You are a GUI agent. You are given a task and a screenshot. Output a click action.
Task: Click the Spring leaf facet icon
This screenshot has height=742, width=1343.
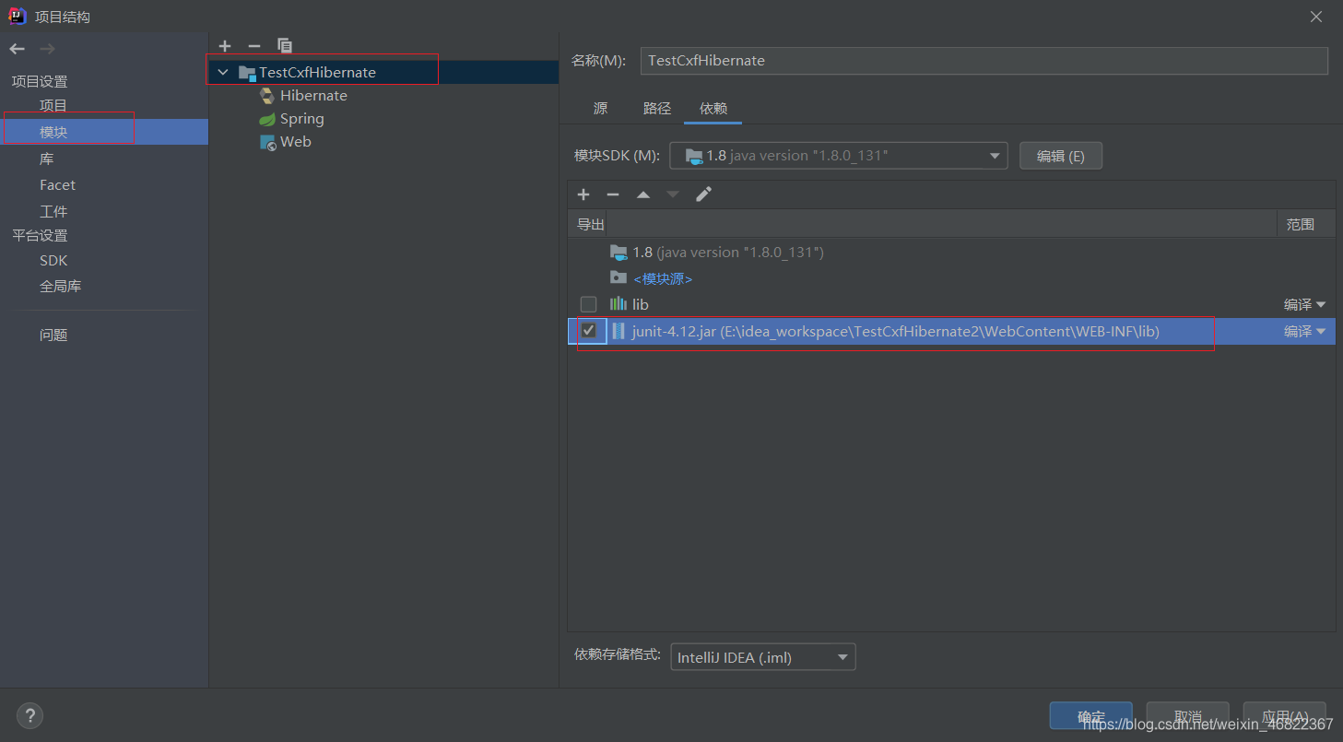click(x=267, y=119)
